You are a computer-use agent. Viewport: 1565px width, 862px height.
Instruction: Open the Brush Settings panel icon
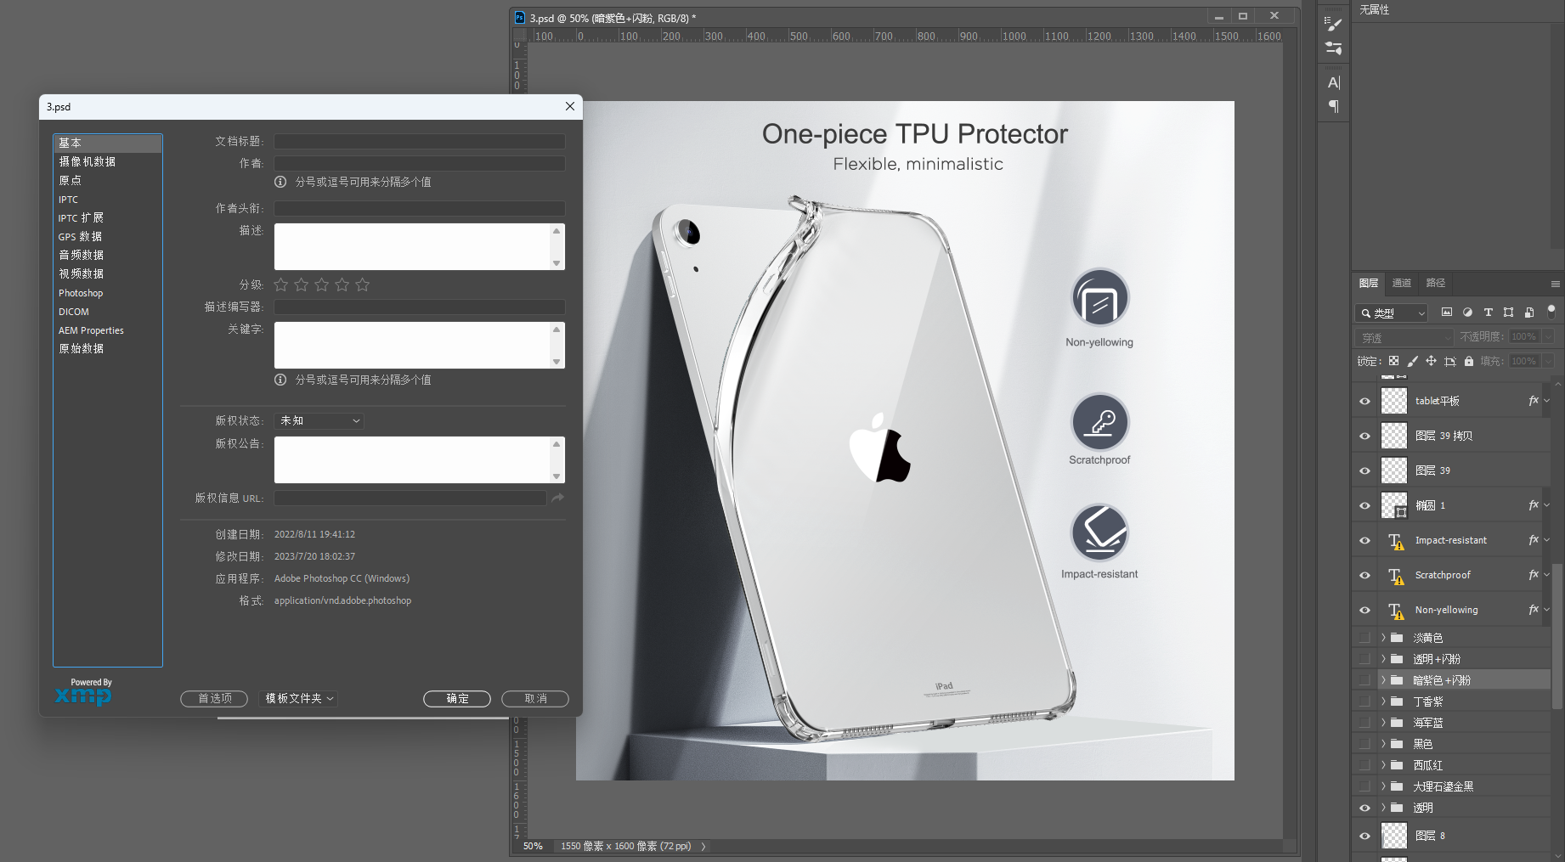click(x=1333, y=25)
